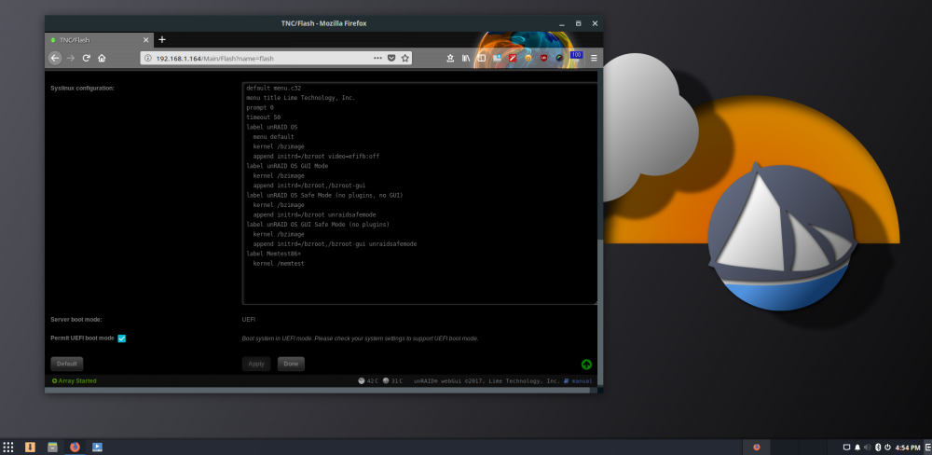Open page actions three-dot menu
Viewport: 932px width, 455px height.
[377, 59]
